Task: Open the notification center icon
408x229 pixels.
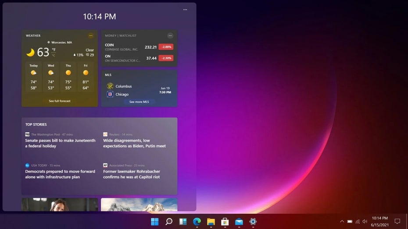Action: click(x=397, y=221)
